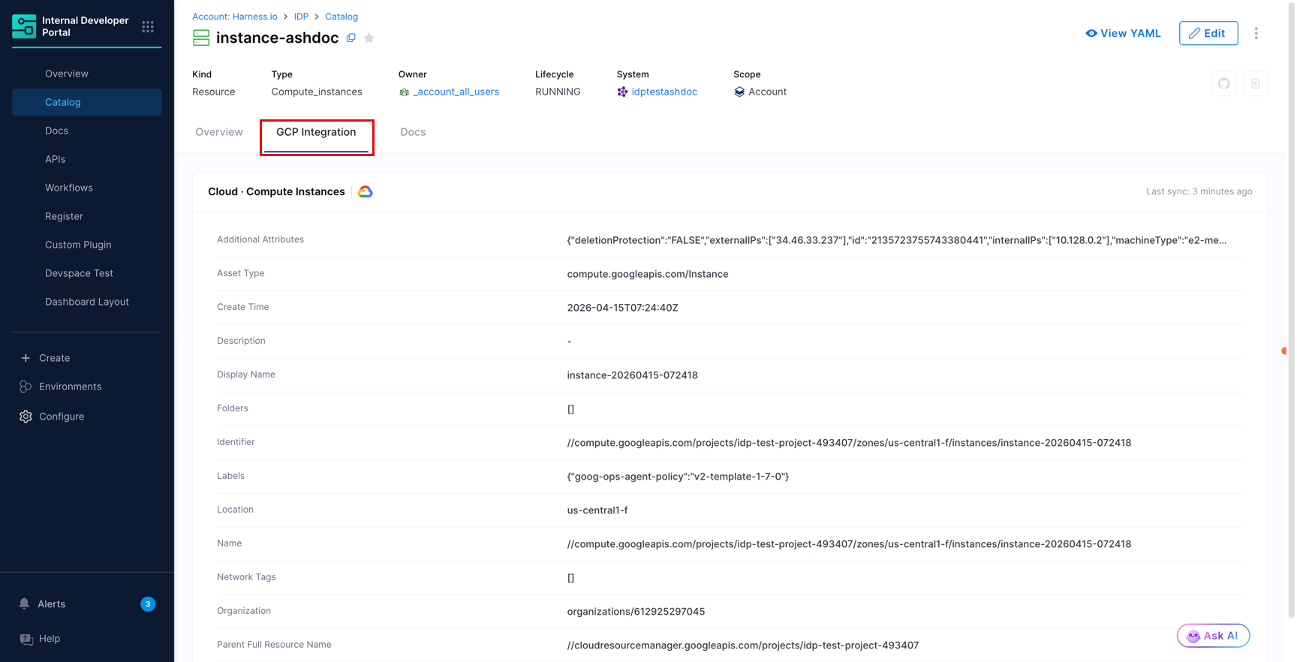Click organizations/612925297045 value
The width and height of the screenshot is (1297, 662).
pos(636,612)
